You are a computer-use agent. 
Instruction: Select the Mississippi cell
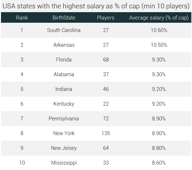point(64,163)
